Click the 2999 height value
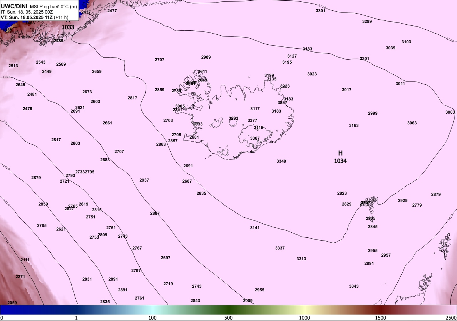457x321 pixels. point(373,113)
